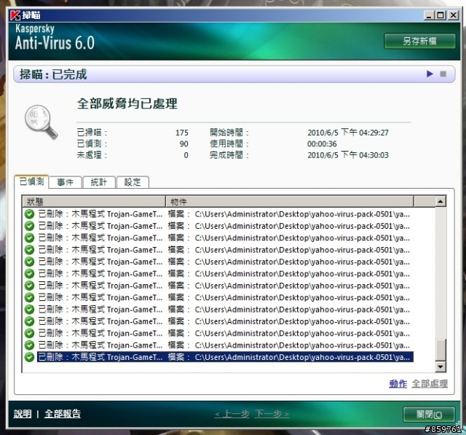Open 說明 help link
The image size is (466, 435).
pyautogui.click(x=23, y=414)
